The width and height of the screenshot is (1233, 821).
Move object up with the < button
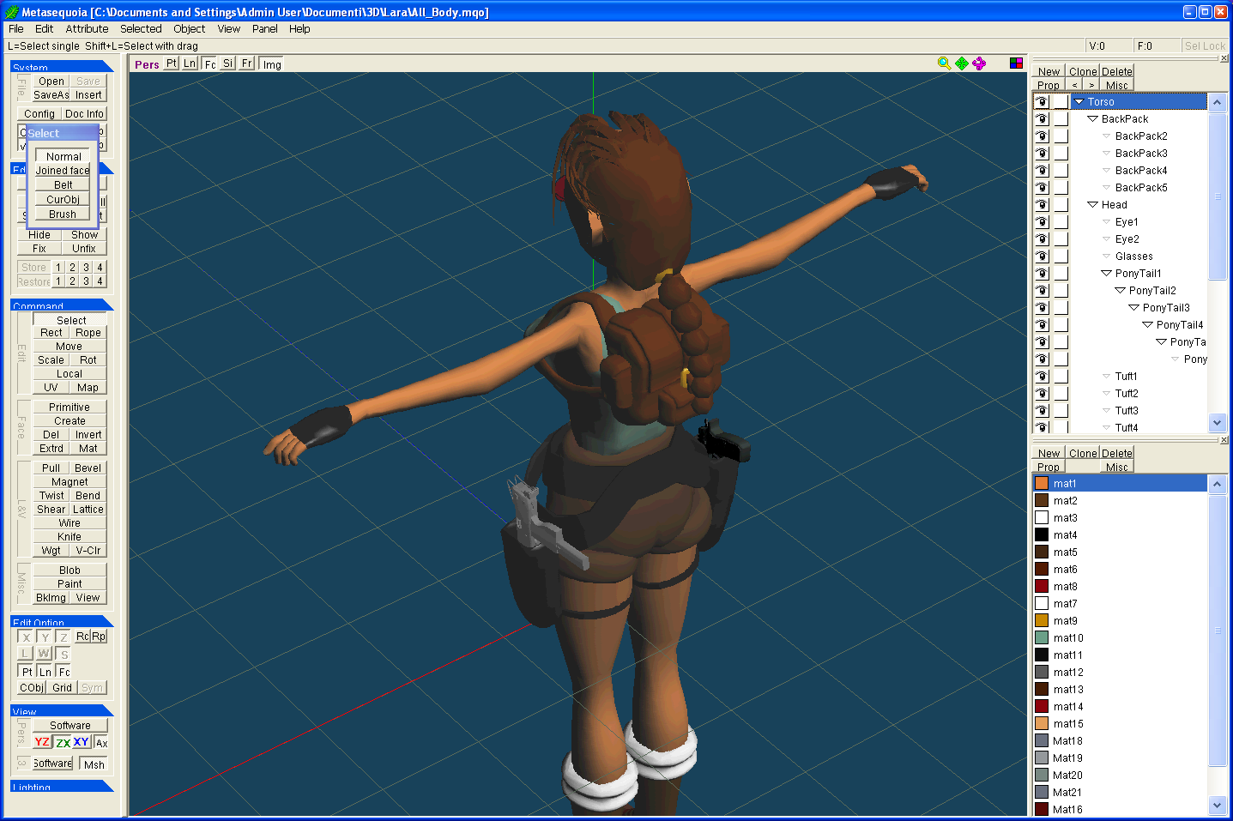[x=1074, y=85]
